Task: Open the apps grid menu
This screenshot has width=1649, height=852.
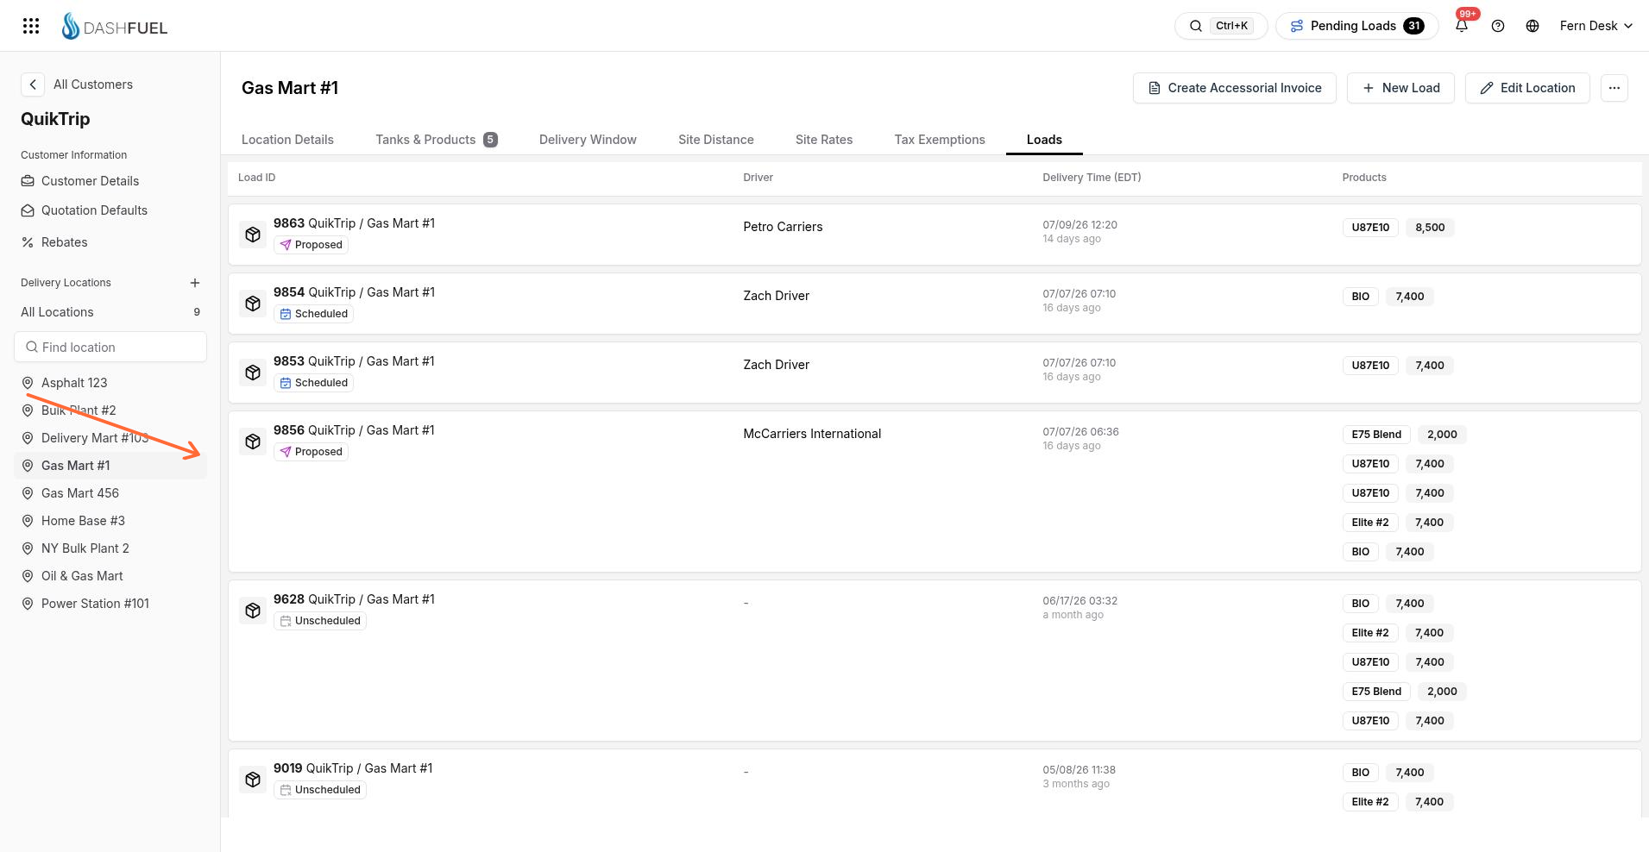Action: tap(31, 26)
